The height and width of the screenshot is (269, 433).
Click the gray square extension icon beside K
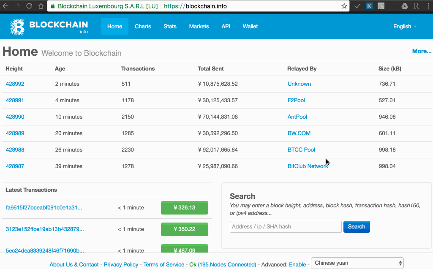[381, 6]
